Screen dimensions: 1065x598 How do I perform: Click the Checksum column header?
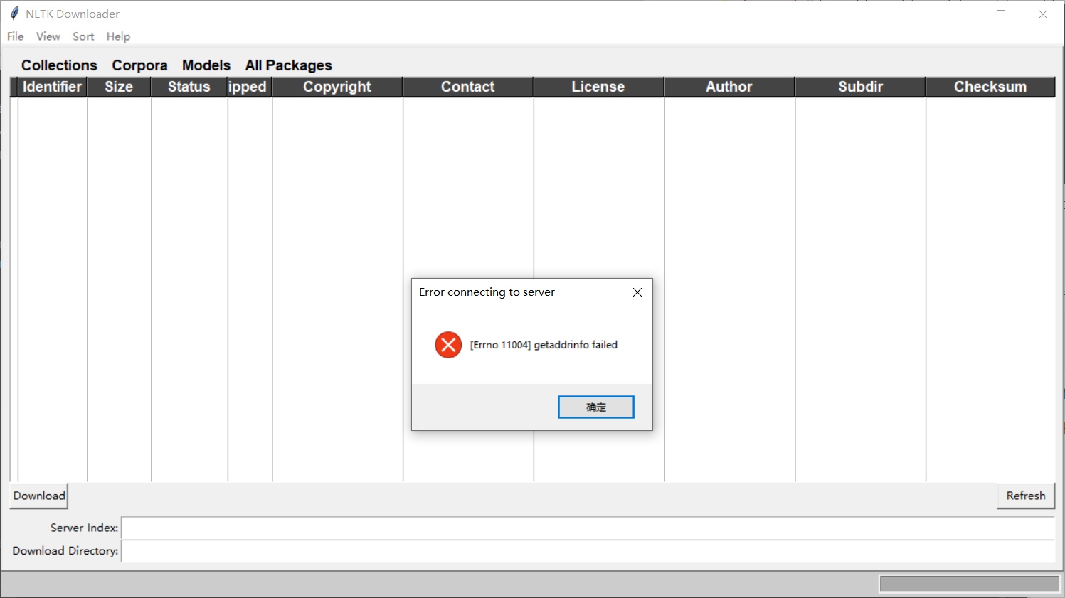pos(990,87)
